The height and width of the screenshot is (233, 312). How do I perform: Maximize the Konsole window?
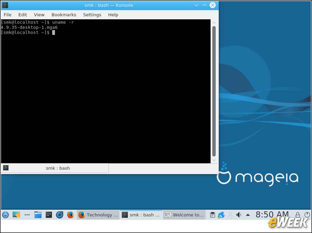(x=205, y=5)
